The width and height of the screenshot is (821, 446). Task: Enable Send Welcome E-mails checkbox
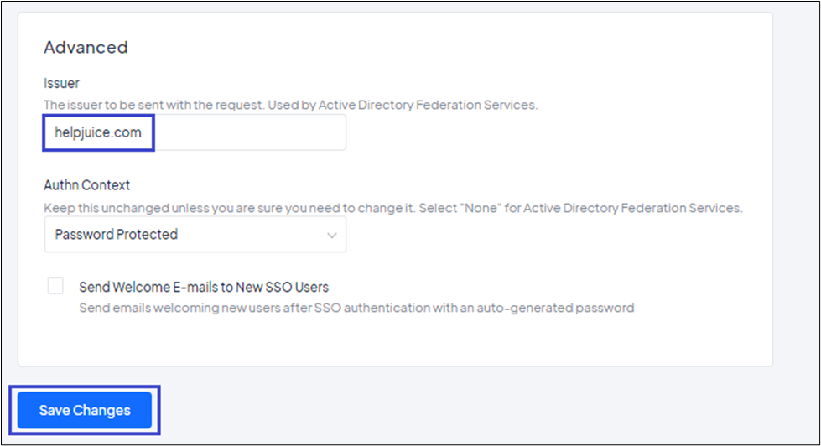pyautogui.click(x=55, y=286)
